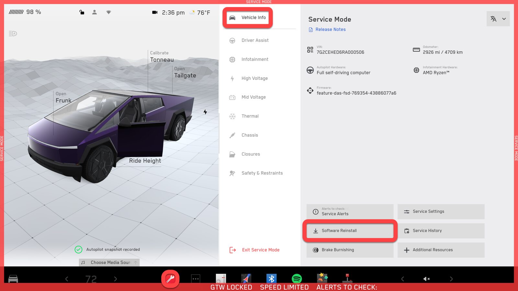Click Full self-driving computer text

click(343, 73)
